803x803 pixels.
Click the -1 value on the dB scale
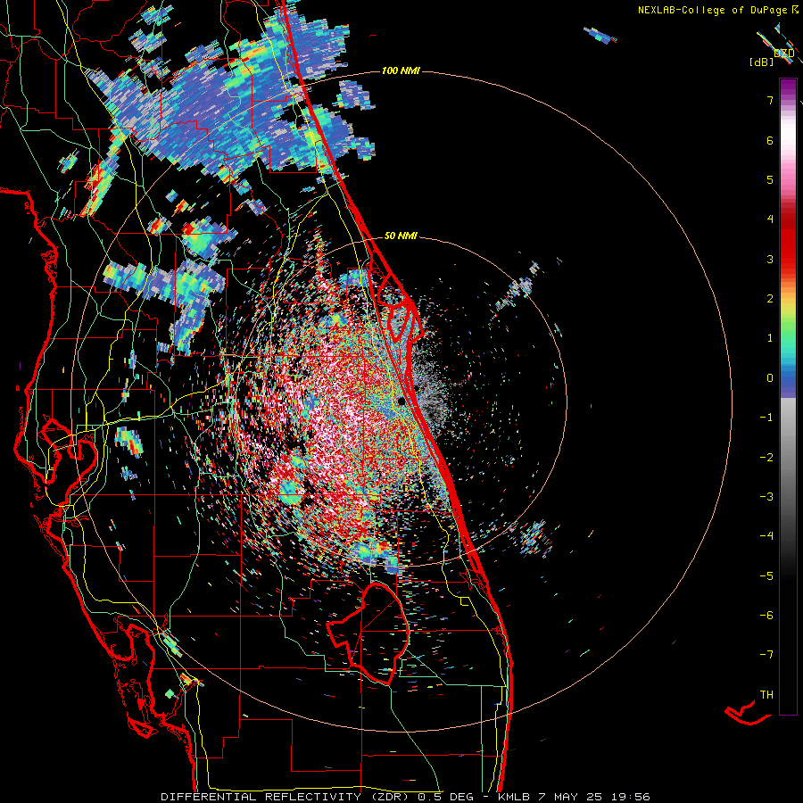tap(766, 418)
